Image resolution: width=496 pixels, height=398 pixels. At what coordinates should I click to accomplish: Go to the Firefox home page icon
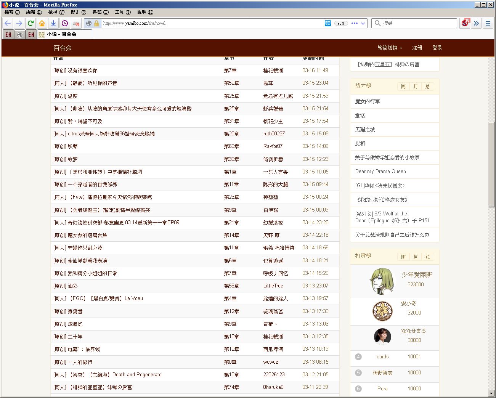point(42,23)
